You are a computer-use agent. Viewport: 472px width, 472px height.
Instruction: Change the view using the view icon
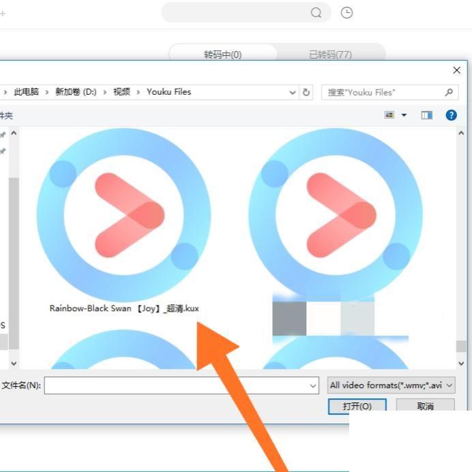coord(389,115)
